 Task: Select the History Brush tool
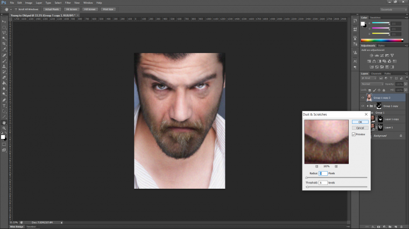click(x=4, y=72)
